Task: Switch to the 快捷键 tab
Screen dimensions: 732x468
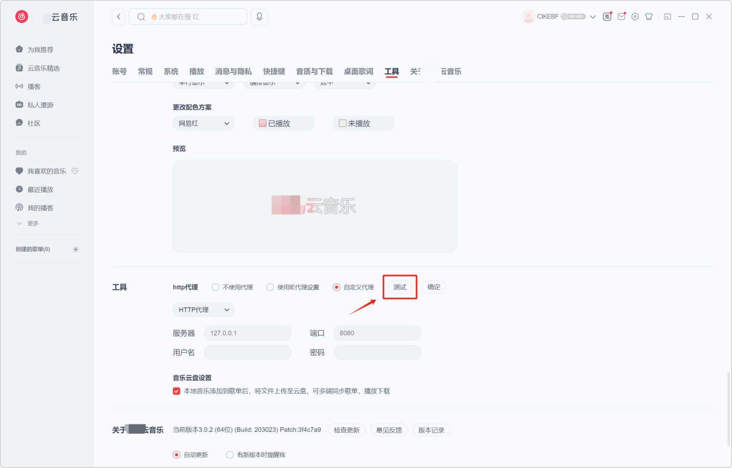Action: coord(274,71)
